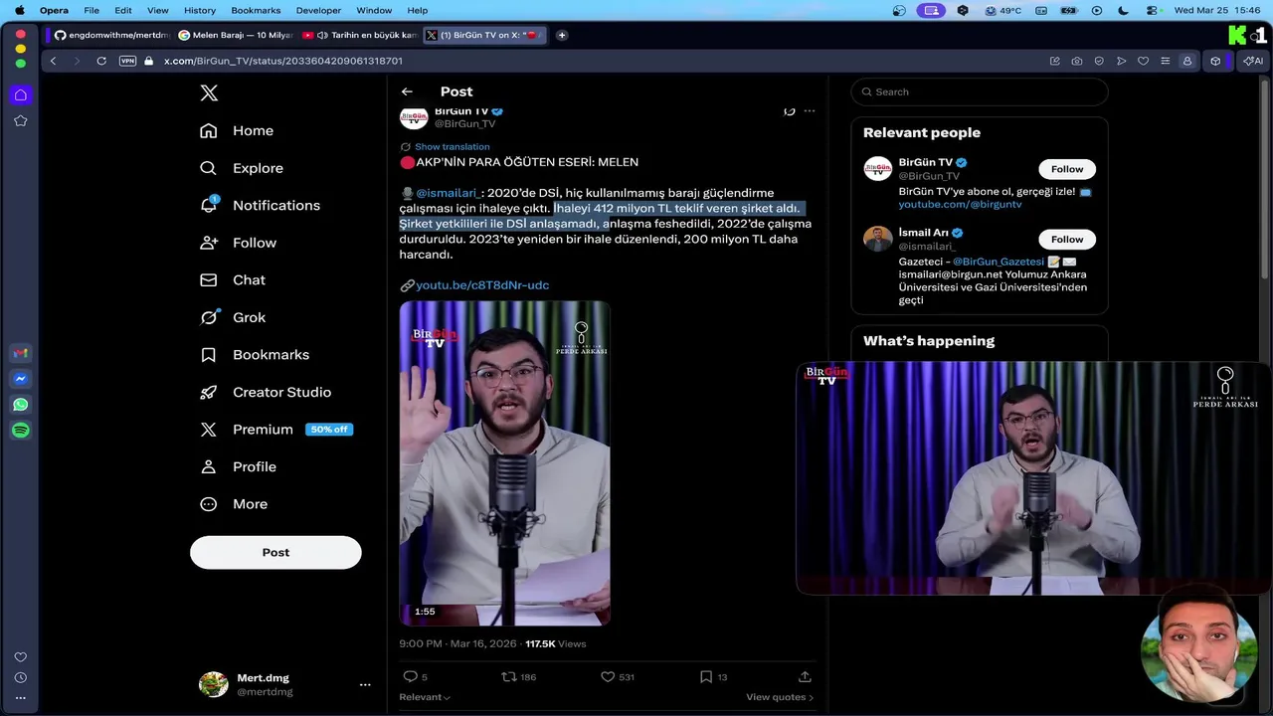Open Chat in the X sidebar
This screenshot has height=716, width=1273.
[x=233, y=279]
